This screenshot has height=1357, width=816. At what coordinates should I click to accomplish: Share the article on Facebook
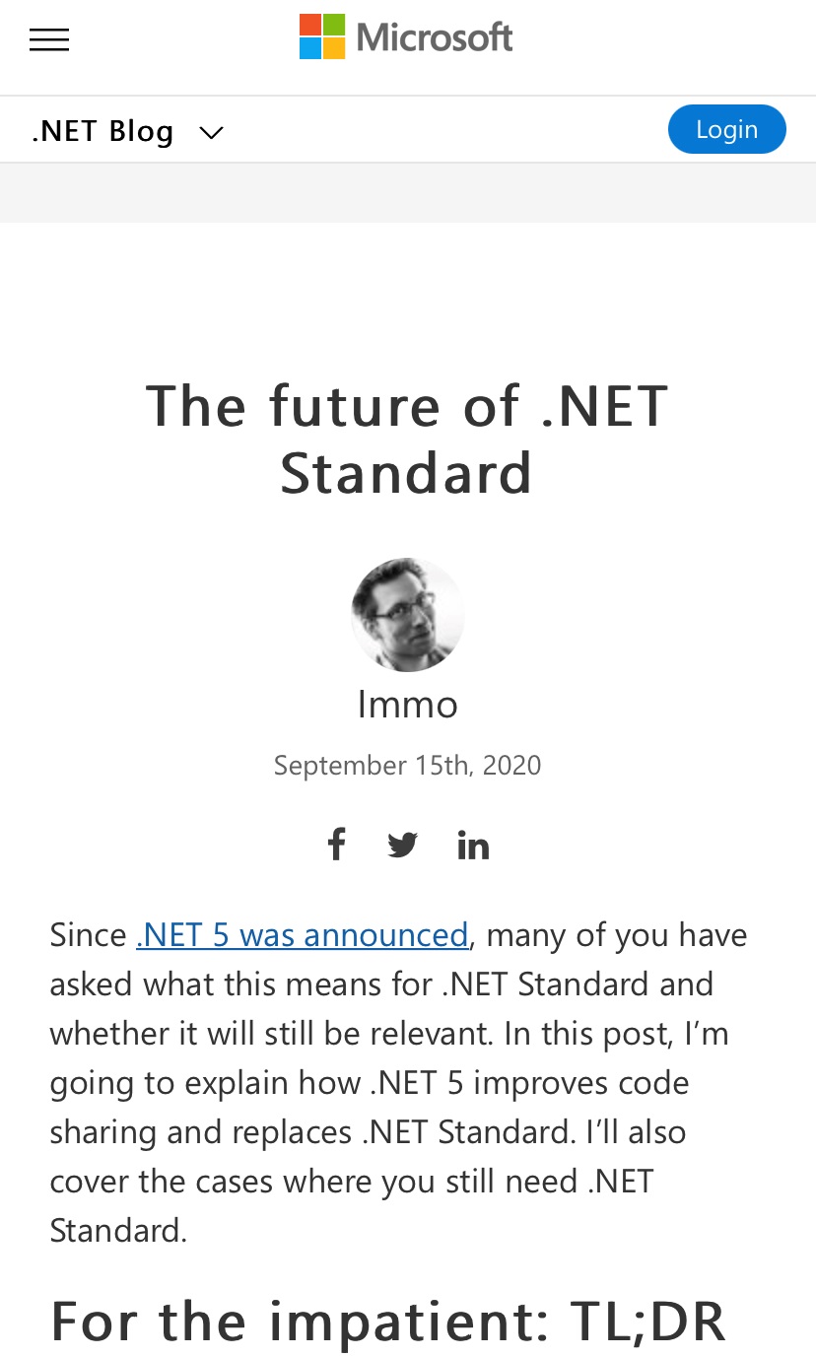(x=336, y=845)
